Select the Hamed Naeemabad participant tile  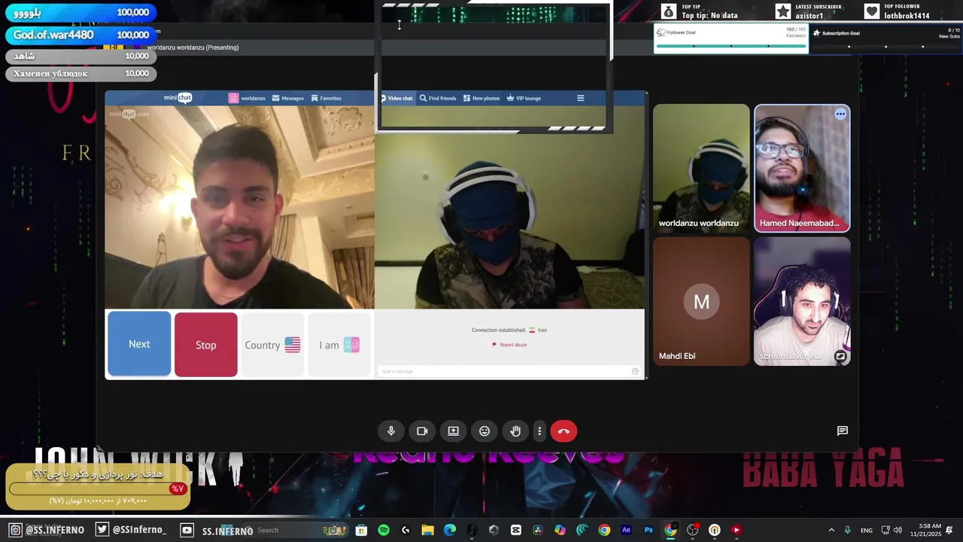[802, 168]
